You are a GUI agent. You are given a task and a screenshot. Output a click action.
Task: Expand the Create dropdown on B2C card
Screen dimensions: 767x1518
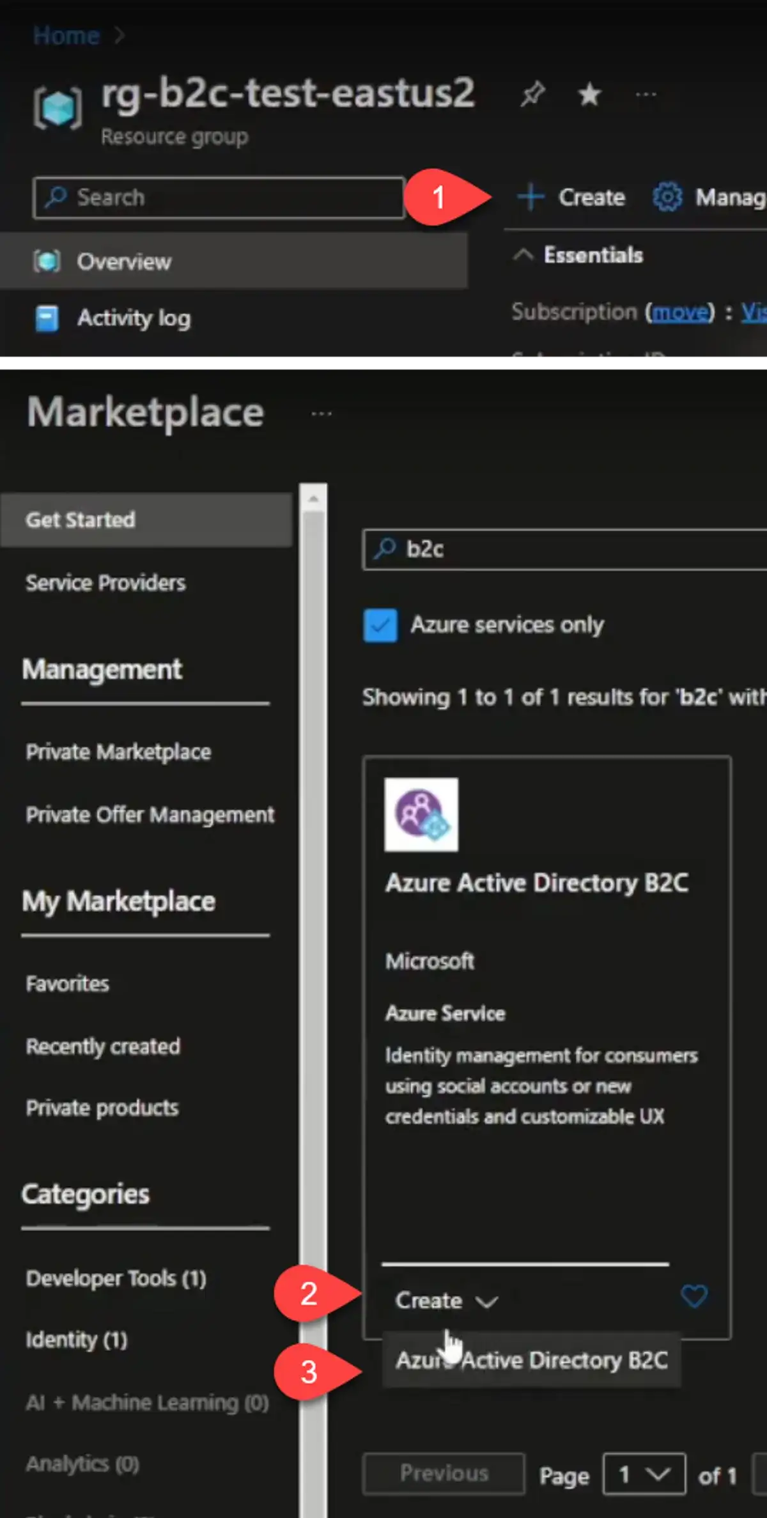[446, 1300]
